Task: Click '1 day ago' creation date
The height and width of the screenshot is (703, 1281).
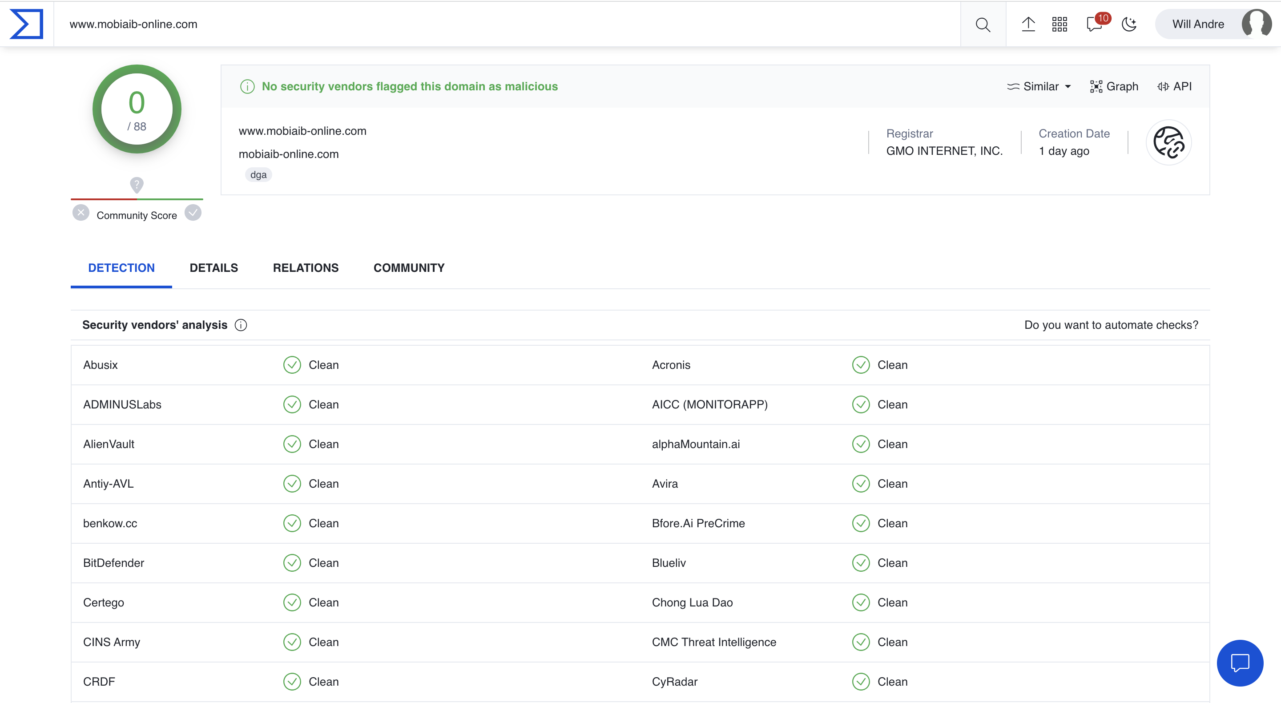Action: [1063, 151]
